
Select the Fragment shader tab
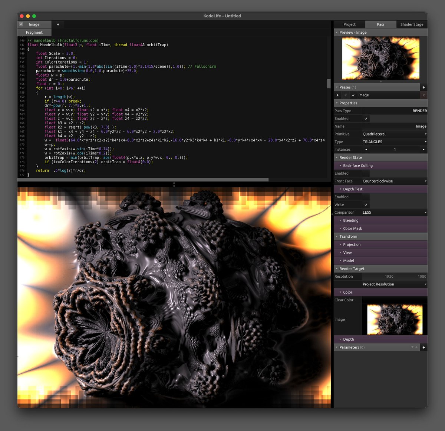coord(34,33)
